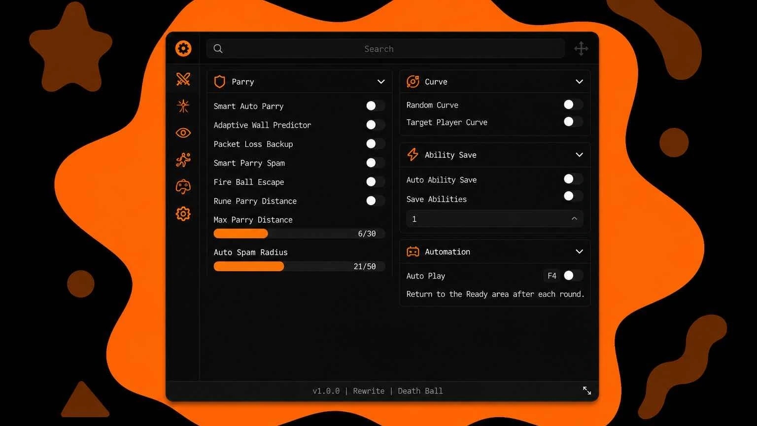Open the crossed swords combat tab
Image resolution: width=757 pixels, height=426 pixels.
tap(183, 79)
